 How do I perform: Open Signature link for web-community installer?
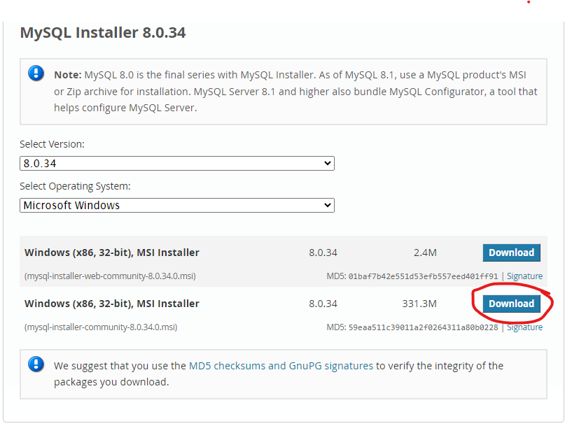coord(524,276)
